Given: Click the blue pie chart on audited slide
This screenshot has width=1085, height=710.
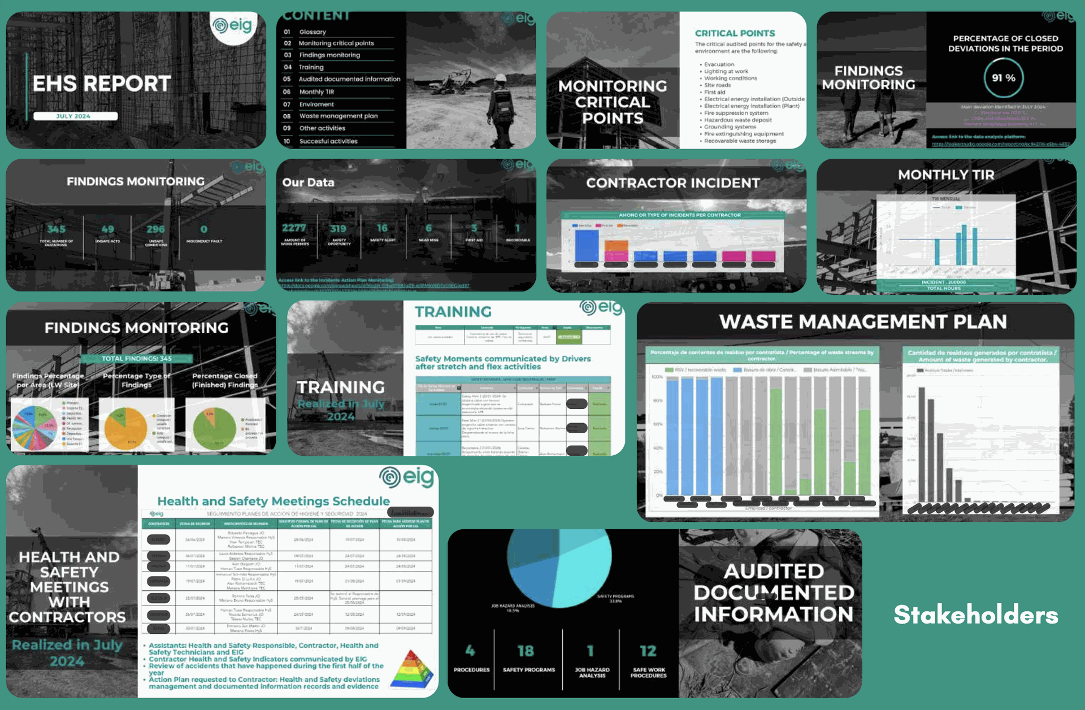Looking at the screenshot, I should 558,565.
